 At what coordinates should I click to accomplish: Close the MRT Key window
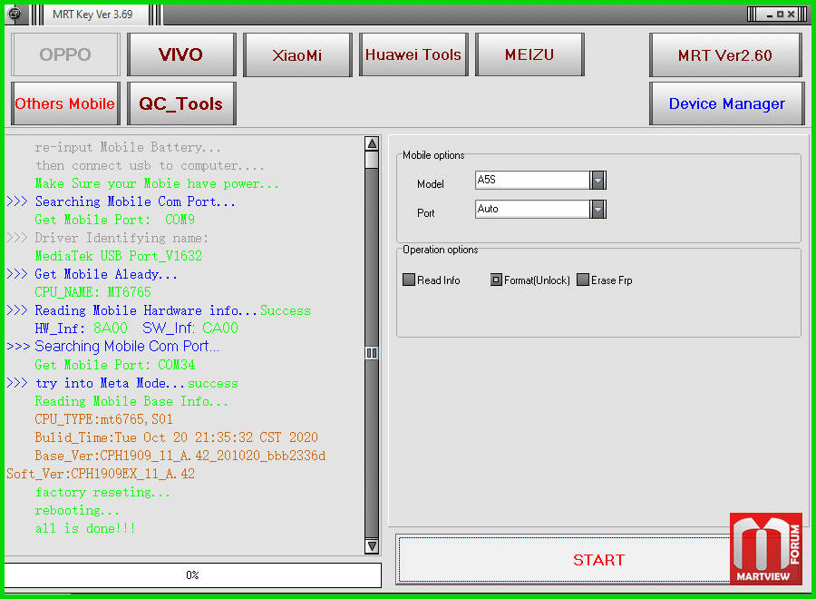coord(791,14)
